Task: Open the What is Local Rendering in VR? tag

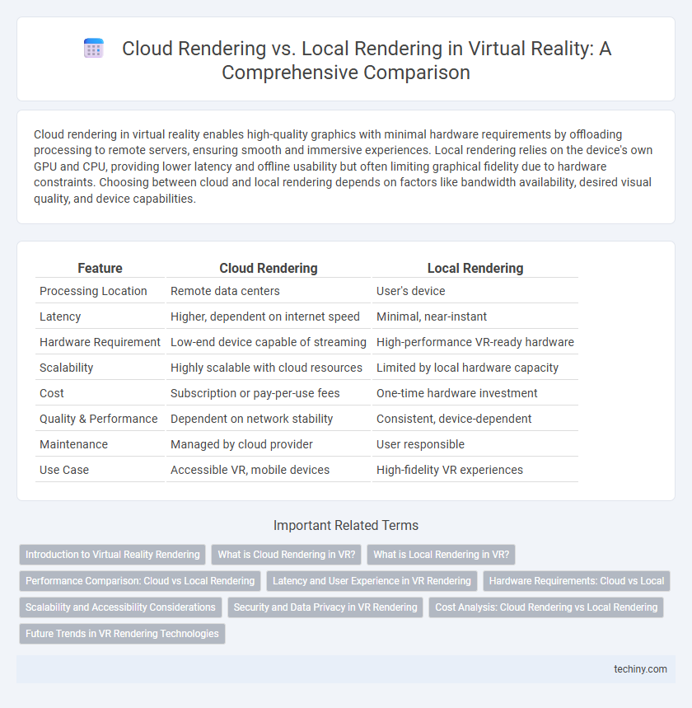Action: (x=441, y=555)
